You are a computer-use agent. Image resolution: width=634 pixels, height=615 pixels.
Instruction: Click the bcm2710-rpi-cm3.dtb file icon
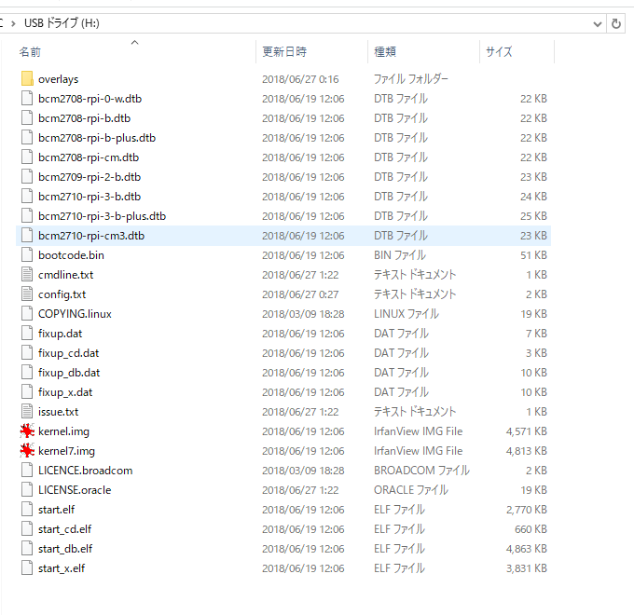27,235
